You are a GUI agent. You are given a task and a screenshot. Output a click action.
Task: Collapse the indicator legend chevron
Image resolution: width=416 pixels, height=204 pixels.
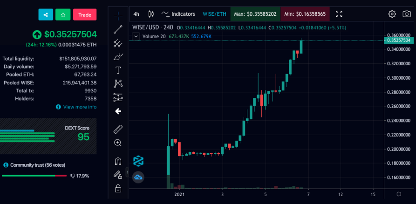(136, 36)
